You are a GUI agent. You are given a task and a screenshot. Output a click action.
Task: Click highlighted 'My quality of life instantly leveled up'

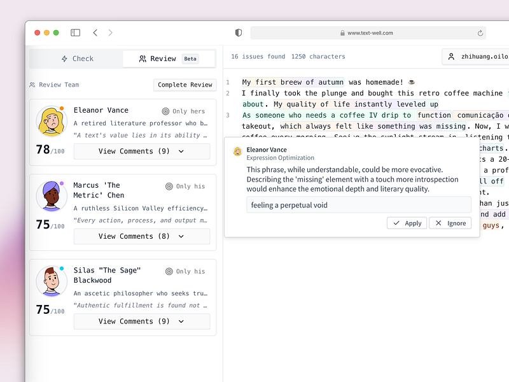click(x=356, y=104)
